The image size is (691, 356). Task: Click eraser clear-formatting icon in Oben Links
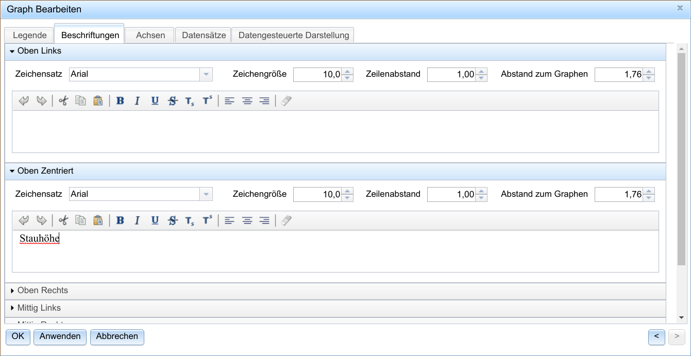click(x=287, y=101)
